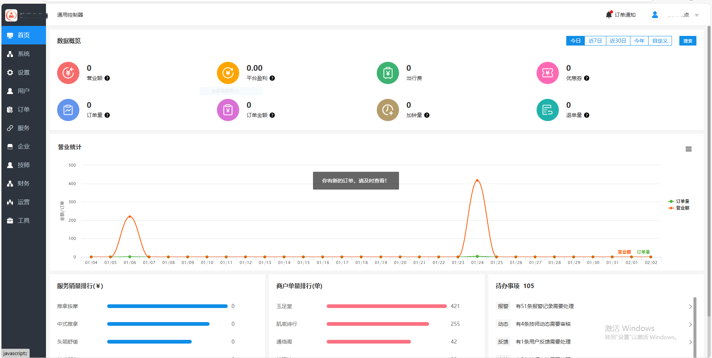
Task: Click the green 出行费 travel fee icon
Action: (x=388, y=73)
